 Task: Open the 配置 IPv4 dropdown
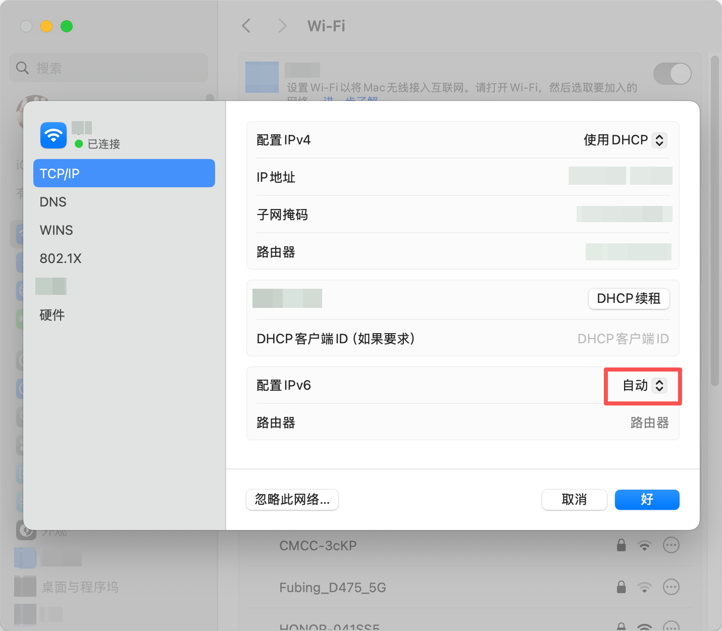625,140
